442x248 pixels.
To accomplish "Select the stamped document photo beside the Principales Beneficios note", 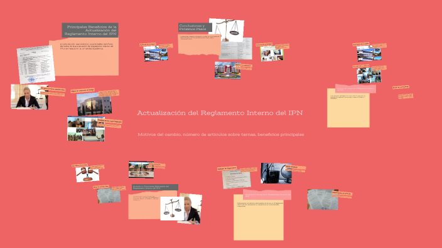I will [x=36, y=65].
